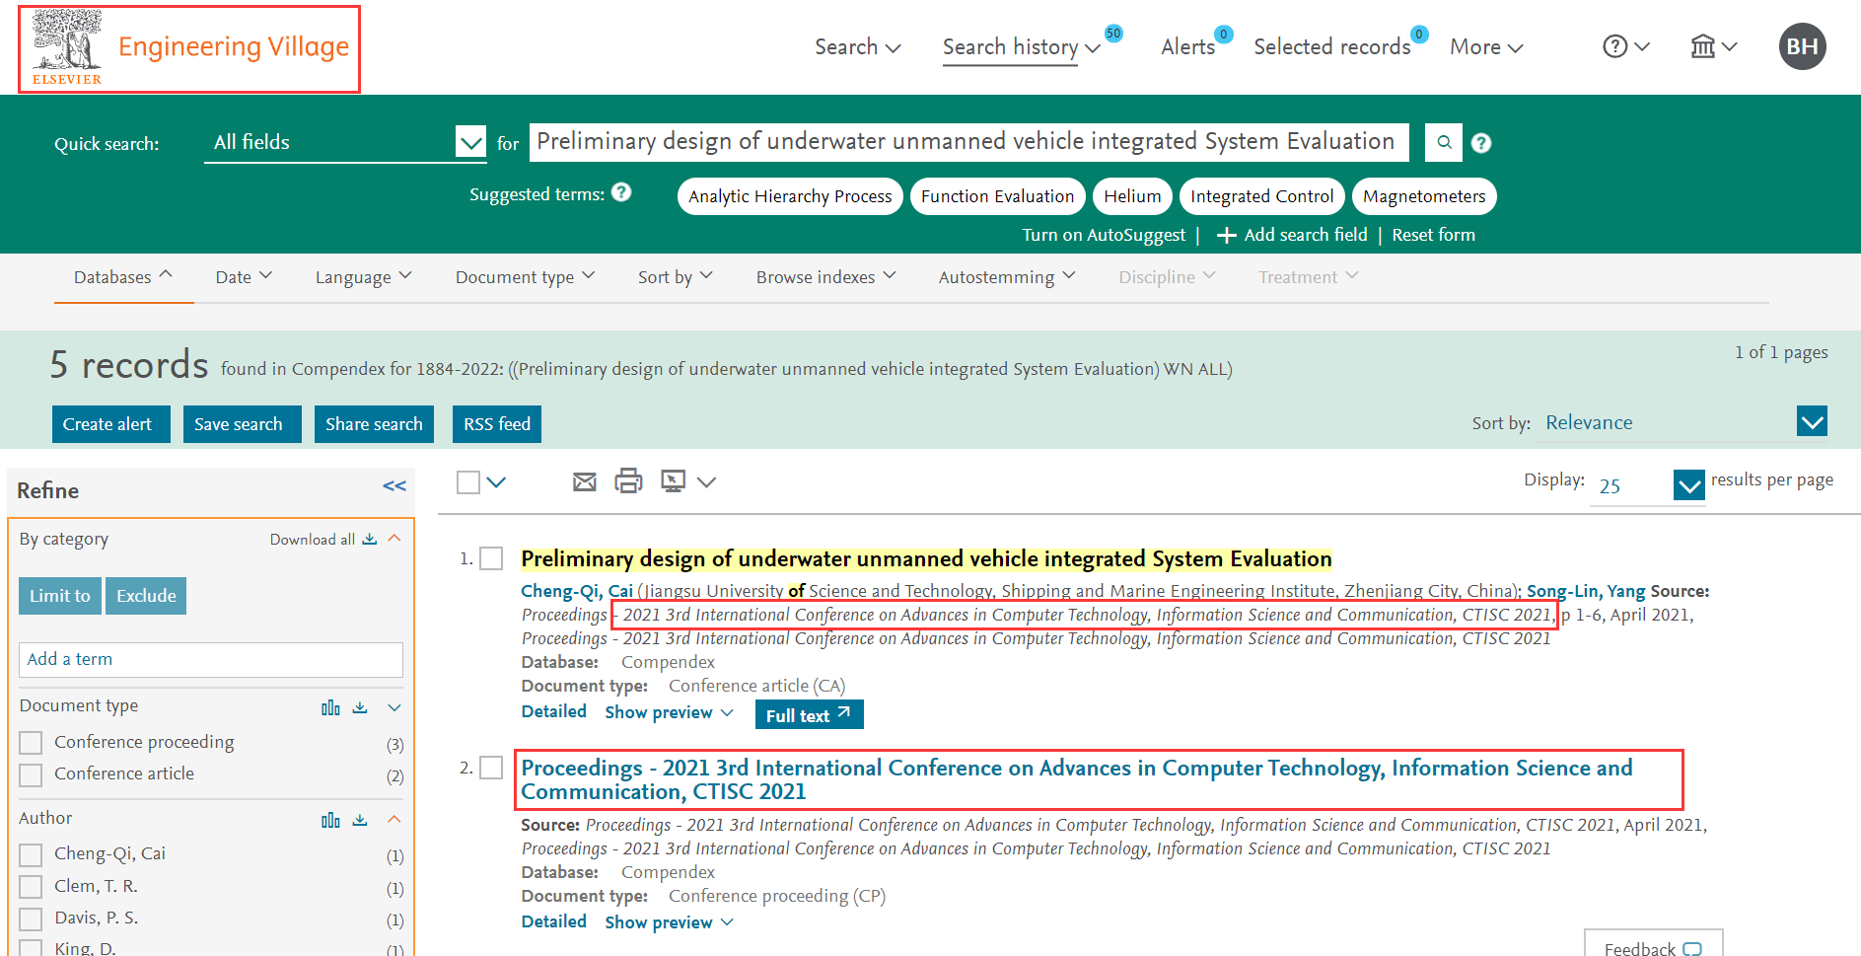Image resolution: width=1861 pixels, height=956 pixels.
Task: Click the Reset form link
Action: [1433, 235]
